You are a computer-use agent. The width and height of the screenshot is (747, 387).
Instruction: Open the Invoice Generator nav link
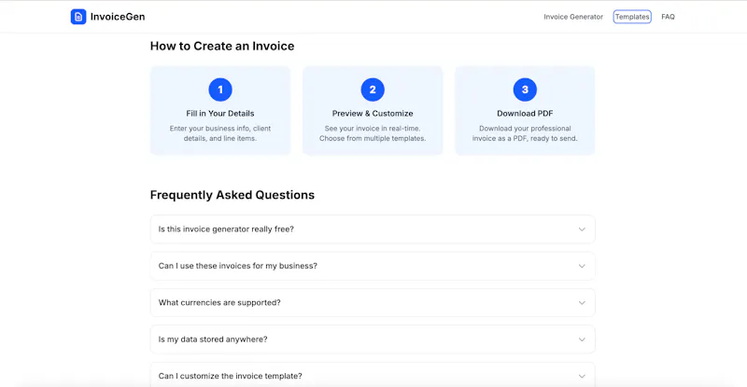(x=573, y=17)
